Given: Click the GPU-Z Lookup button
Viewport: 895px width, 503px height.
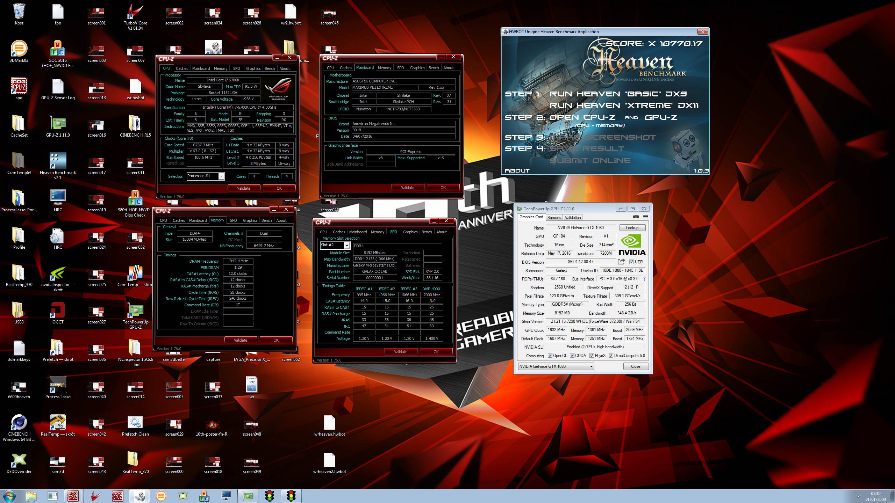Looking at the screenshot, I should pyautogui.click(x=632, y=228).
